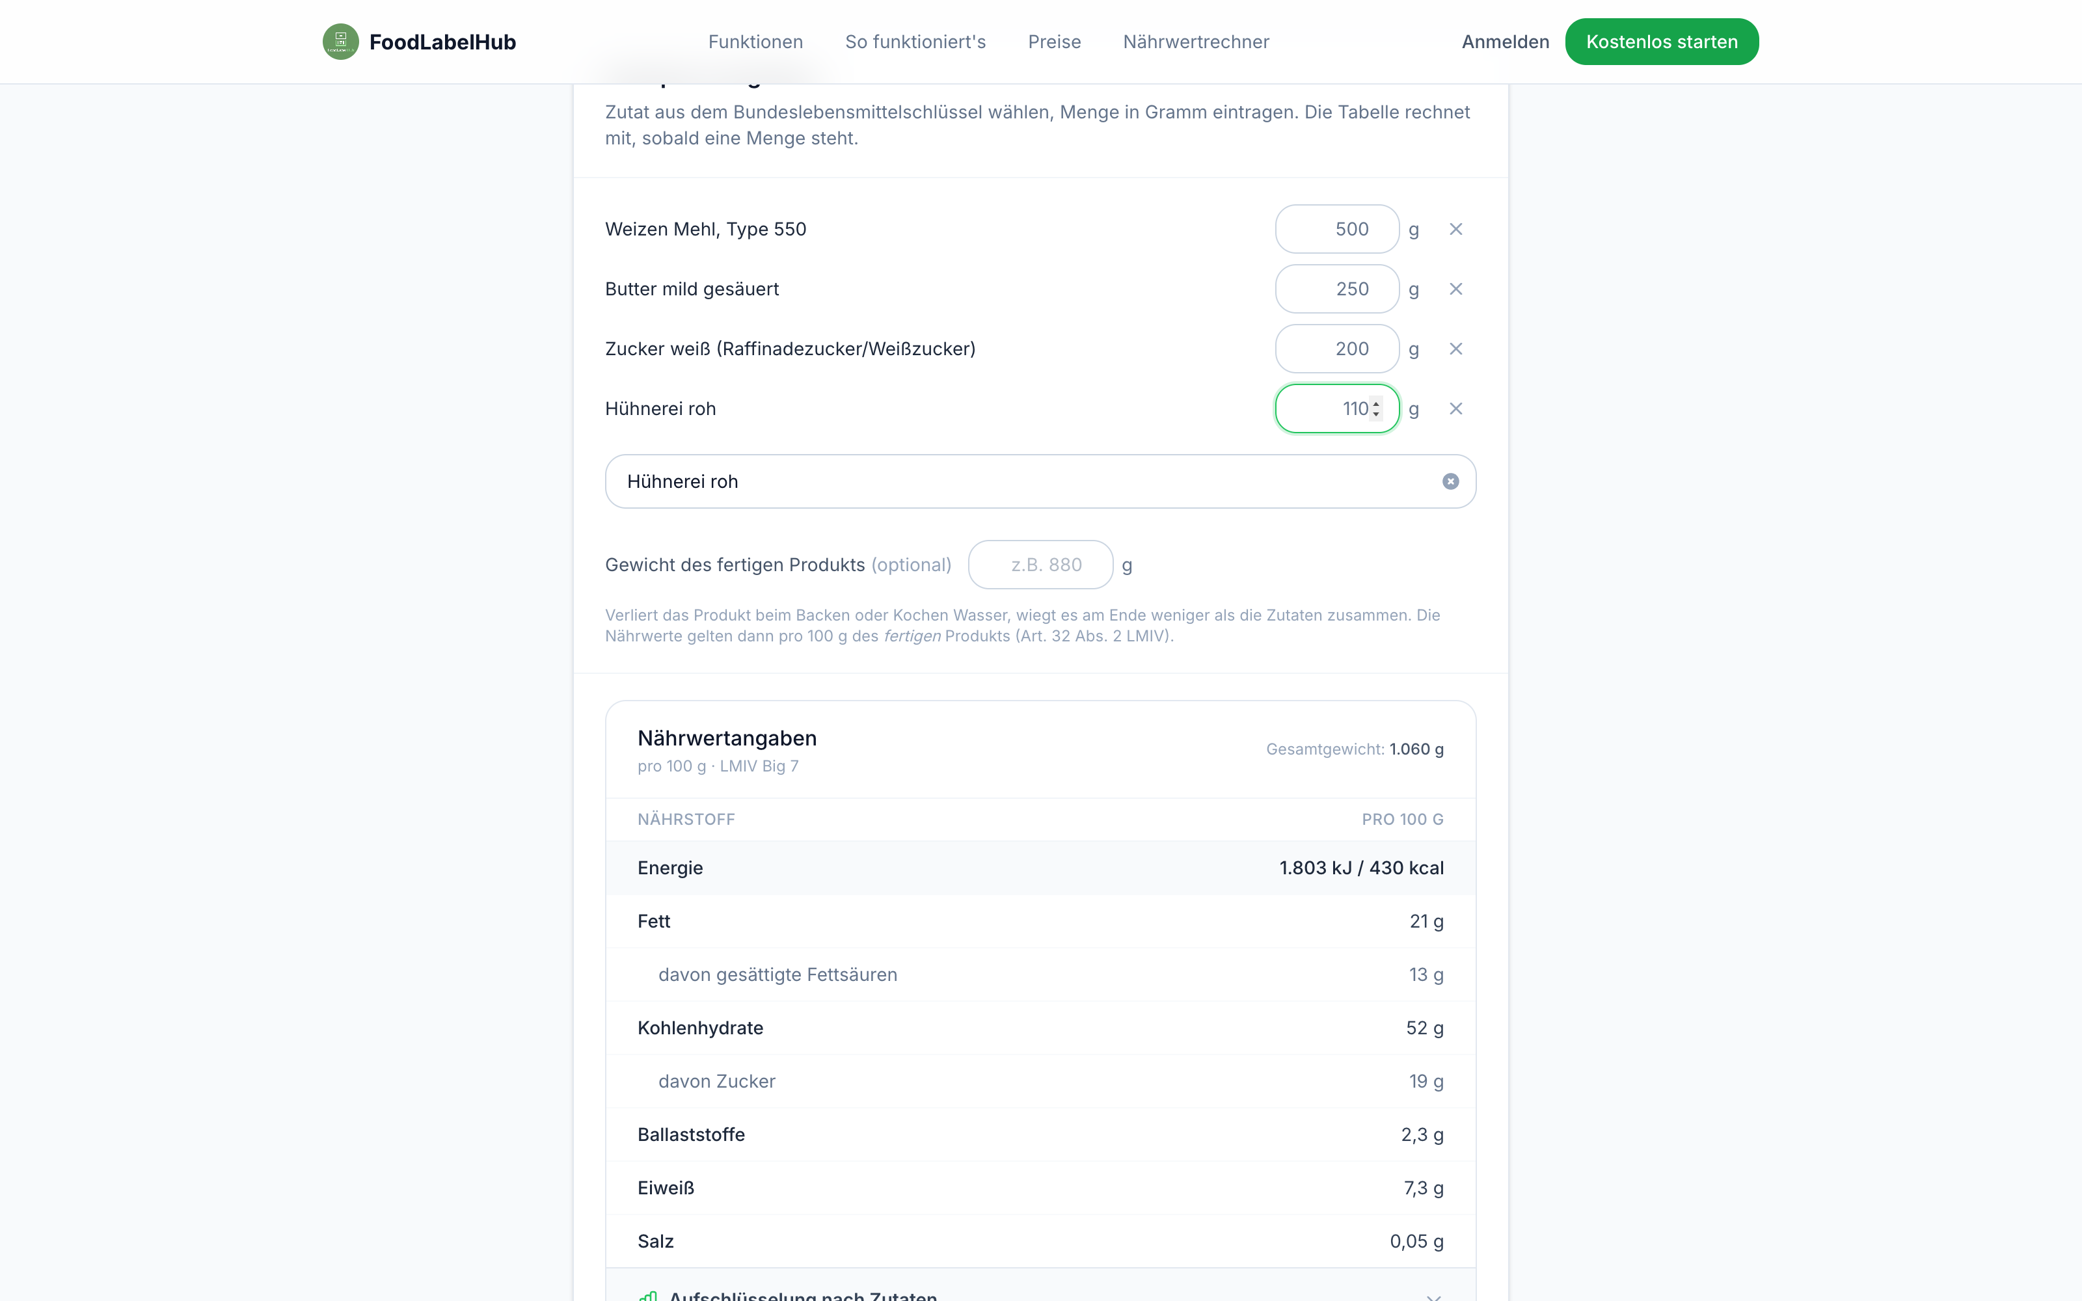
Task: Edit the 250 g butter amount field
Action: point(1337,289)
